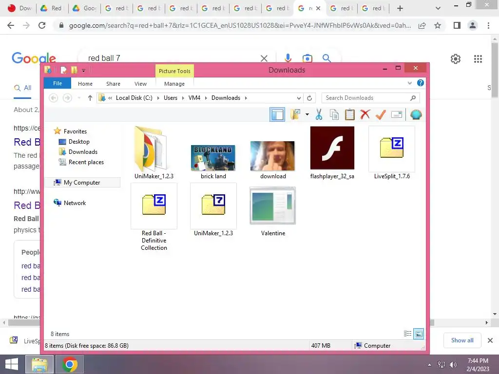Select Desktop in navigation pane
499x374 pixels.
[79, 142]
